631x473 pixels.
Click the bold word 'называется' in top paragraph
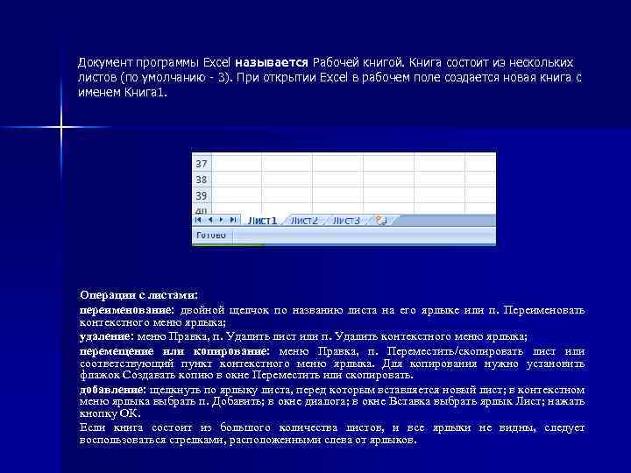click(272, 63)
